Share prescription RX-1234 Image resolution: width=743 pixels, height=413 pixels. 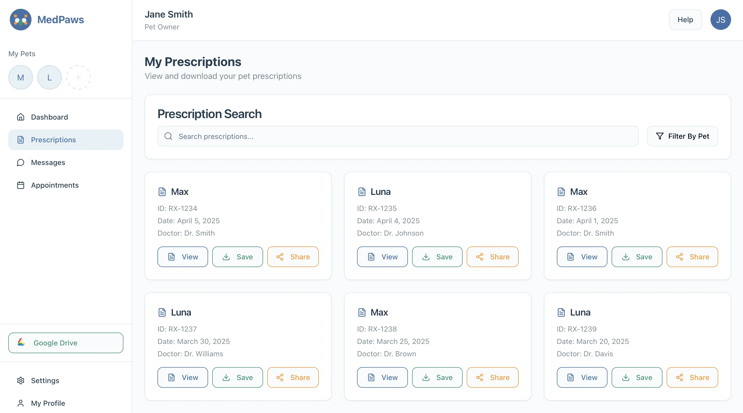tap(293, 257)
